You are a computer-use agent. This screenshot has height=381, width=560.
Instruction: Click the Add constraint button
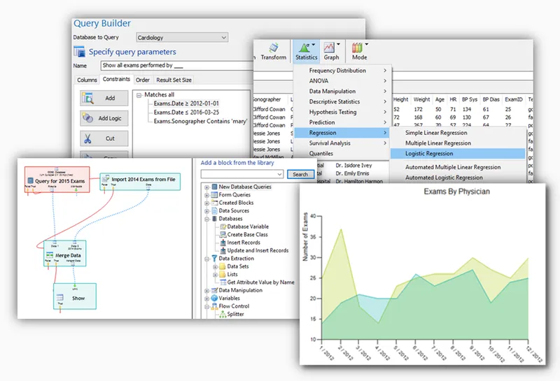104,98
